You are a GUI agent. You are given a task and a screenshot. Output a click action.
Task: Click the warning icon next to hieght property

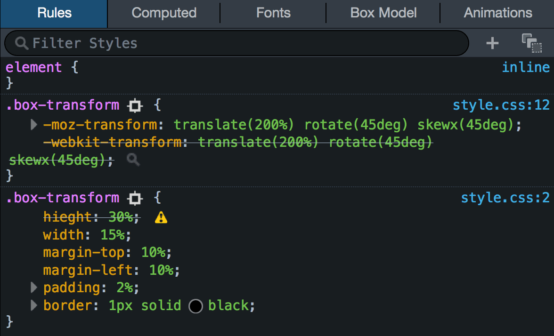(x=161, y=217)
